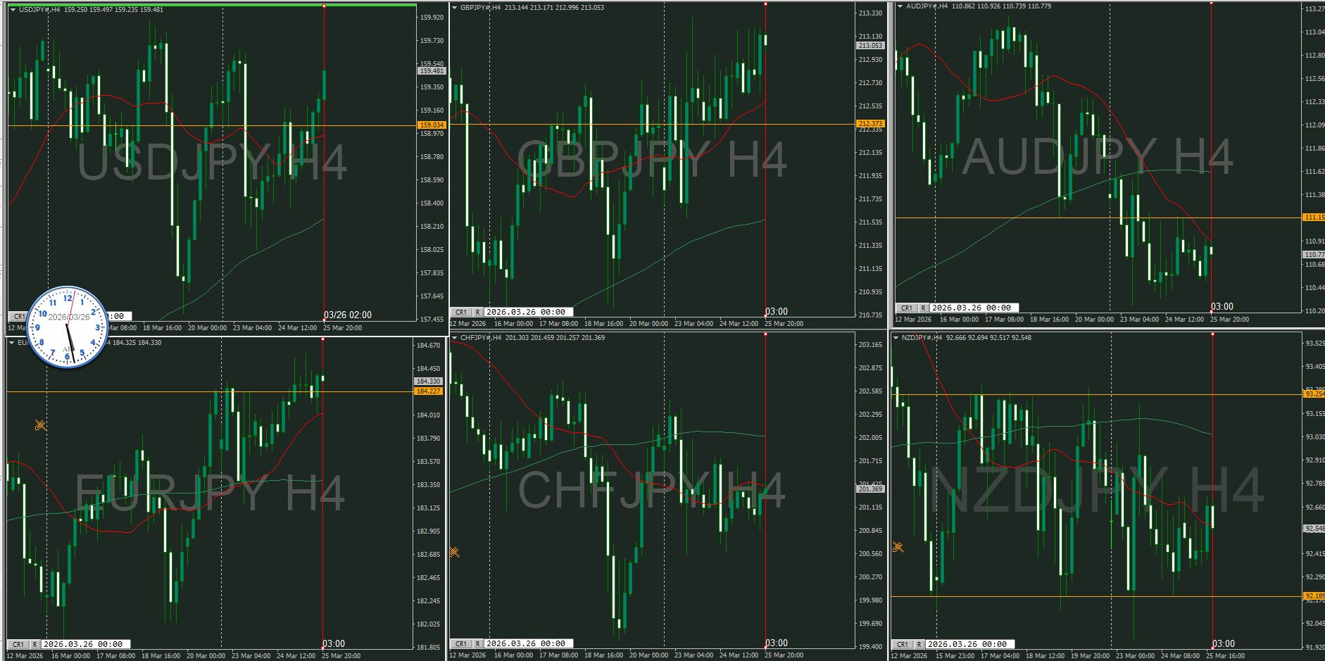Open the CHFJPY#,H4 chart title dropdown arrow
The image size is (1325, 661).
(x=455, y=338)
